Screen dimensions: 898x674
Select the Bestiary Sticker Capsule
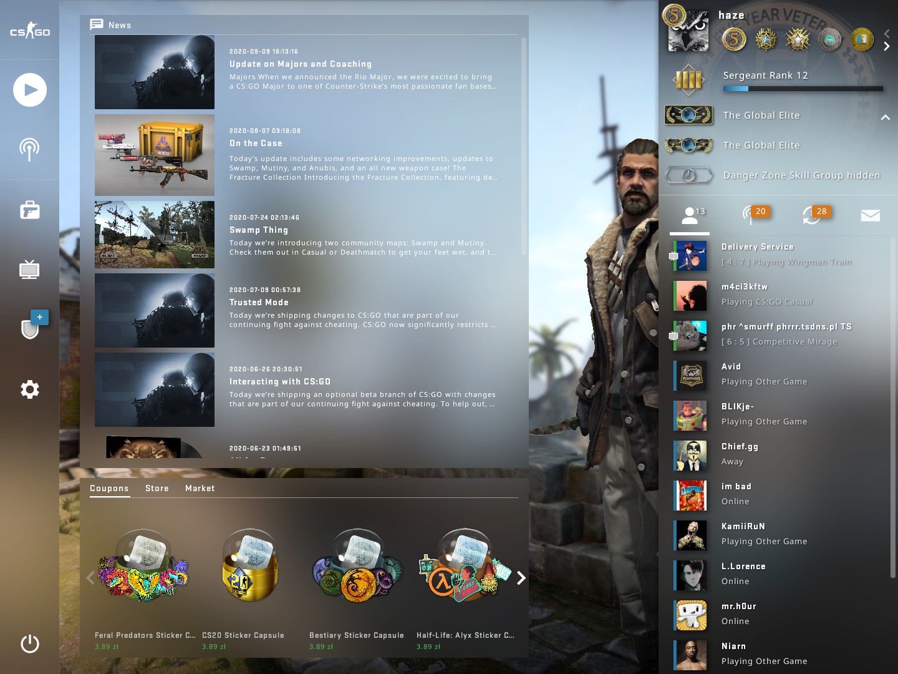click(x=358, y=583)
